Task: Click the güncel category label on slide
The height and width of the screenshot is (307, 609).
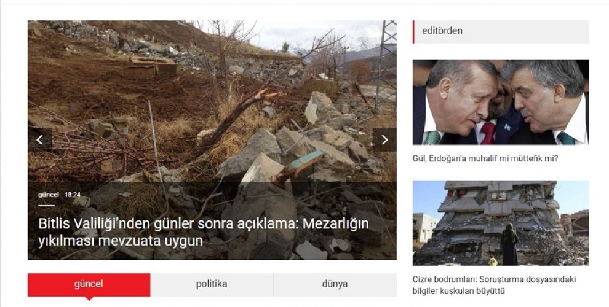Action: tap(49, 195)
